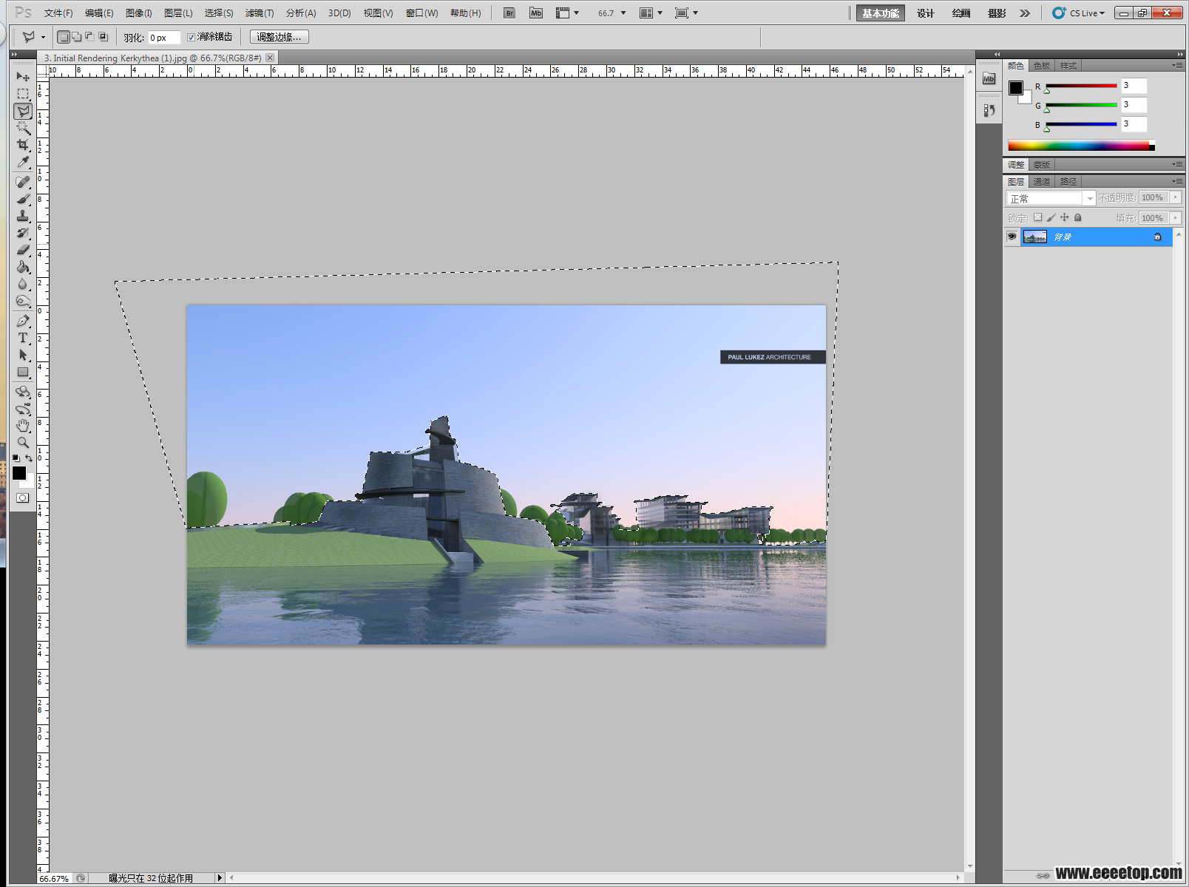Select the 3D Object Rotate tool
This screenshot has width=1189, height=887.
23,392
